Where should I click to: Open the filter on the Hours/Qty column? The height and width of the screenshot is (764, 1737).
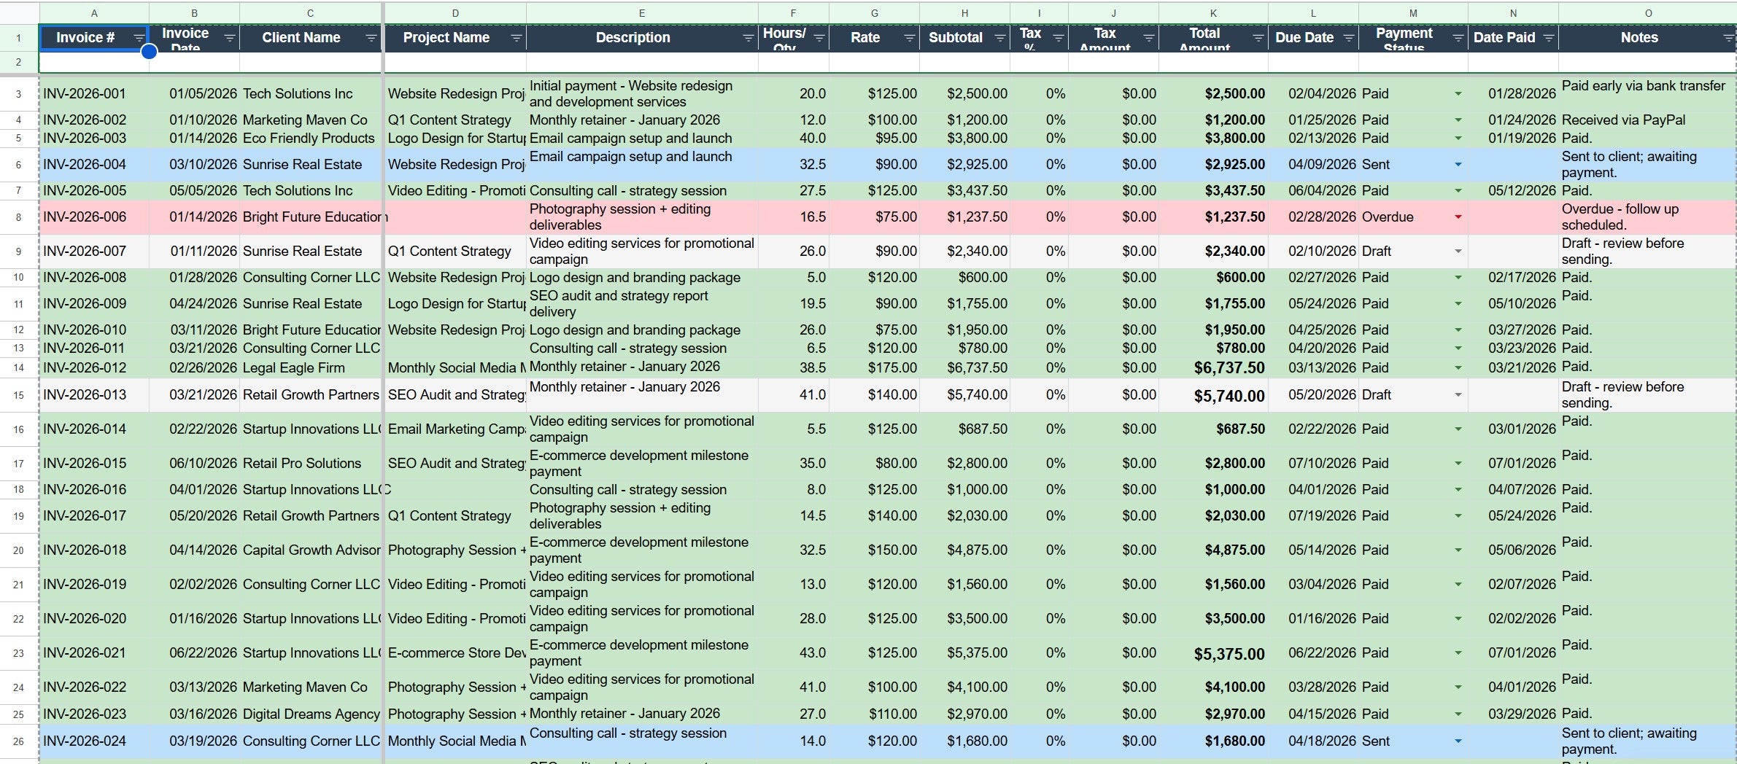(x=821, y=37)
